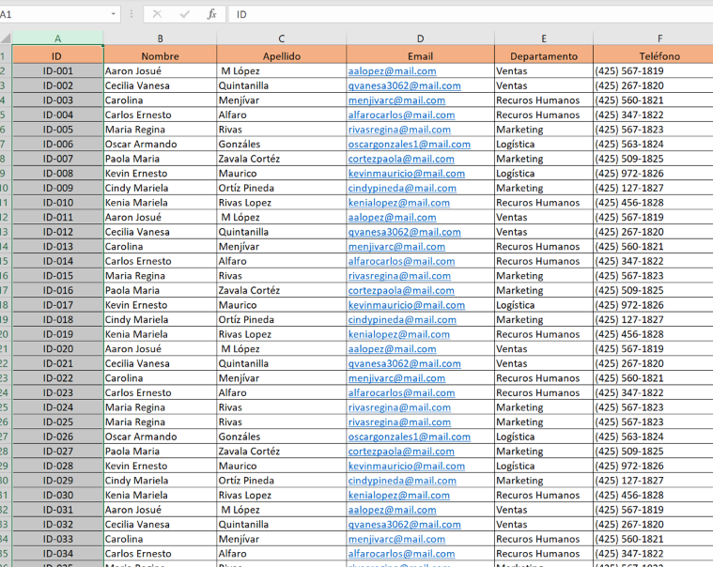The image size is (713, 567).
Task: Select the Nombre header cell
Action: tap(160, 56)
